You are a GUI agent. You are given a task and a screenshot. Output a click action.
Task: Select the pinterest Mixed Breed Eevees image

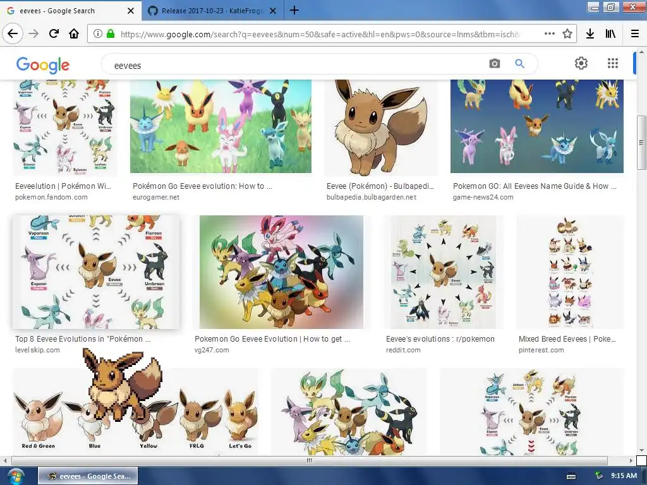[571, 272]
